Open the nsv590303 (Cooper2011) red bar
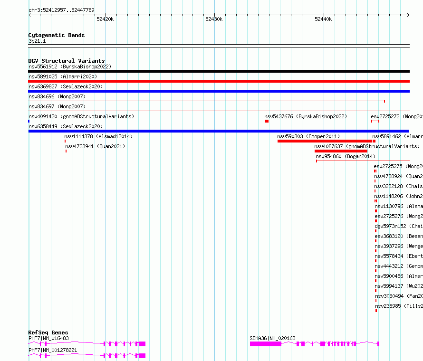 (x=325, y=141)
